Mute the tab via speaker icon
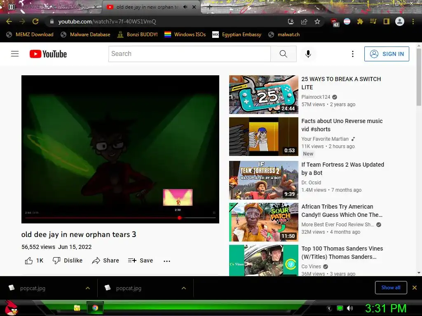The image size is (422, 316). click(x=185, y=7)
